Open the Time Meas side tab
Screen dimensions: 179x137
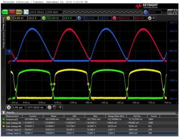tap(3, 23)
